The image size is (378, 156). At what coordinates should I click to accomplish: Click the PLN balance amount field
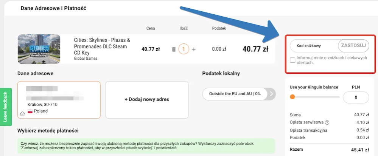[356, 97]
